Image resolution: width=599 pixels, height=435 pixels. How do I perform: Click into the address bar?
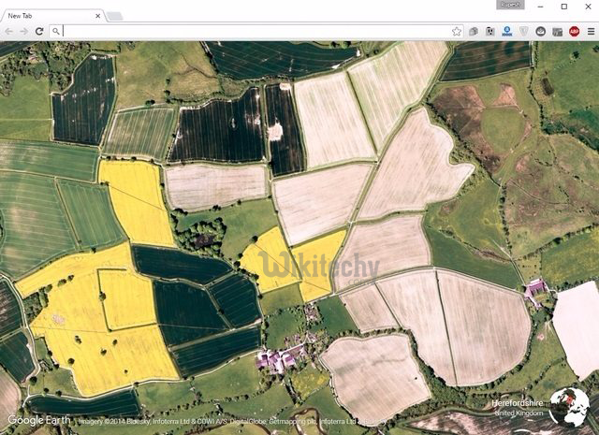253,31
